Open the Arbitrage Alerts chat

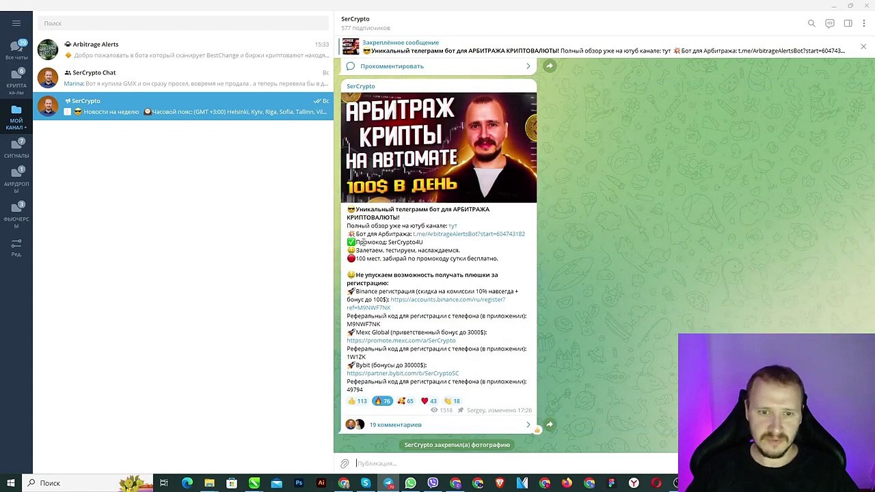(x=183, y=50)
